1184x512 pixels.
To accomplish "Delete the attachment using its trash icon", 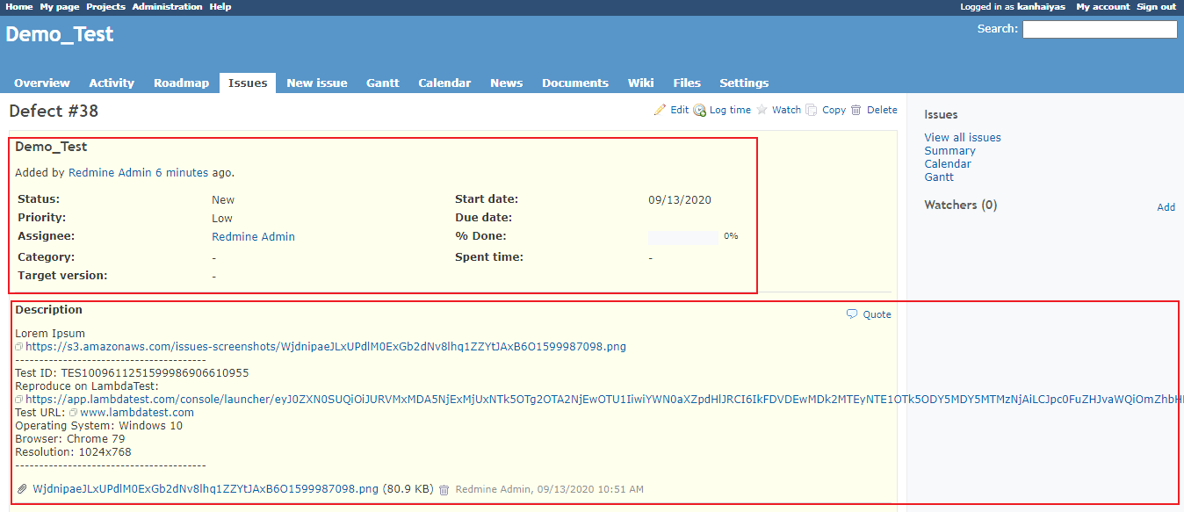I will click(444, 490).
